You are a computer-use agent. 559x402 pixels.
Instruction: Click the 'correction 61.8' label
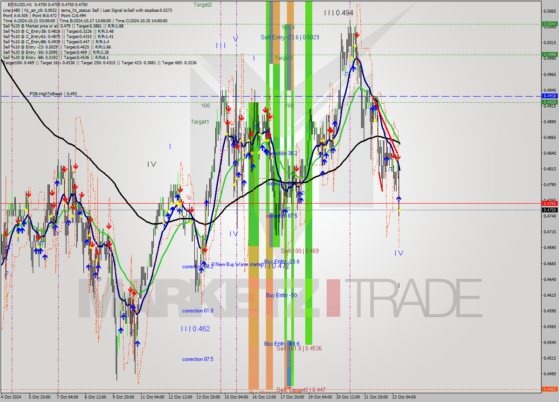click(x=198, y=311)
